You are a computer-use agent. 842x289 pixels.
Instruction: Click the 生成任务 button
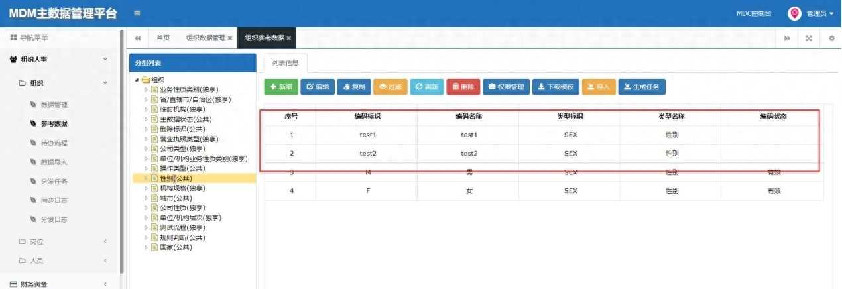coord(642,87)
